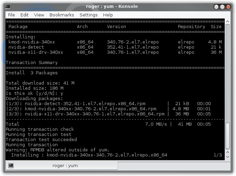Click the 'Installing : kmod-nvidia-340xx' progress line
The width and height of the screenshot is (236, 176).
pyautogui.click(x=89, y=155)
